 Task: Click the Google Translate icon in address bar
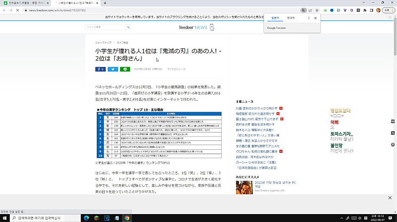(x=303, y=10)
